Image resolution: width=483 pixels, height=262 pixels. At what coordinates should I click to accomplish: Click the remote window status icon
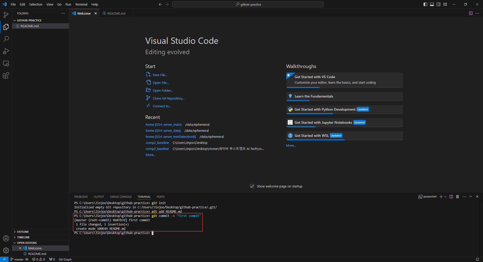(x=4, y=259)
